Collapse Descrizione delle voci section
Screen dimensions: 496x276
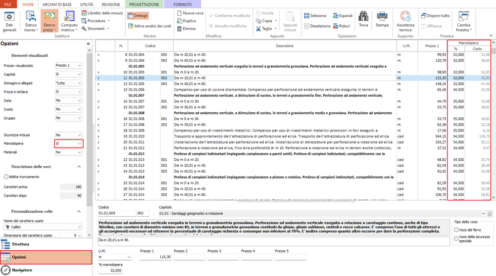[79, 167]
